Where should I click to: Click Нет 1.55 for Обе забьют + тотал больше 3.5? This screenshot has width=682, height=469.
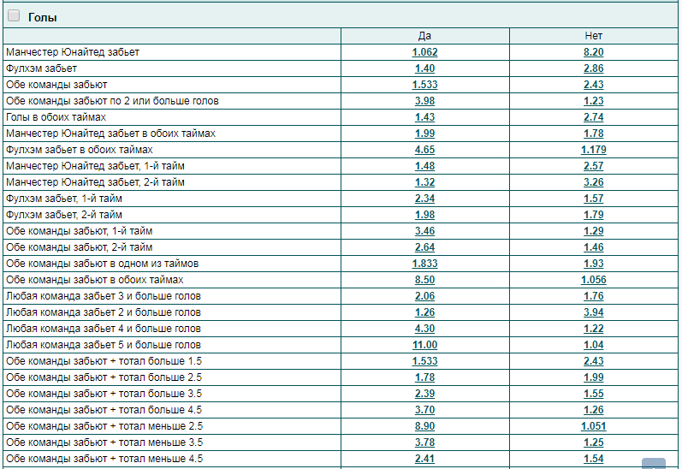(593, 394)
